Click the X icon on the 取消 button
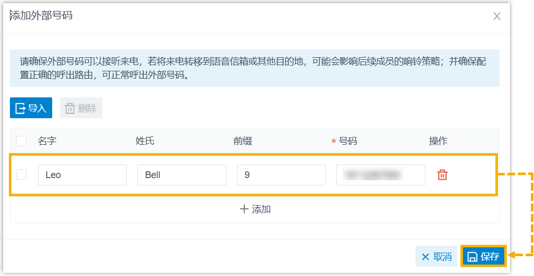 pyautogui.click(x=425, y=257)
